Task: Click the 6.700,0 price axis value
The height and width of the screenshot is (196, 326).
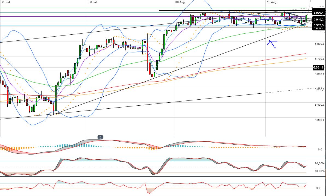Action: [x=319, y=59]
